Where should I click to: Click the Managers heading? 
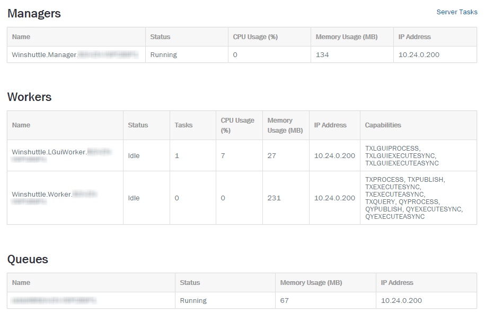point(34,14)
